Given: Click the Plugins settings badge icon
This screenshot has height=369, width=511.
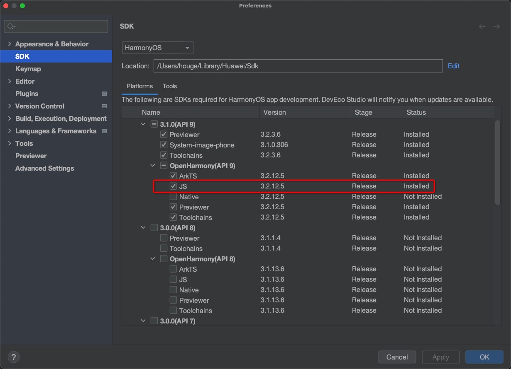Looking at the screenshot, I should click(104, 94).
